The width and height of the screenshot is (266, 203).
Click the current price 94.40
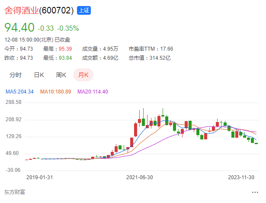point(19,27)
